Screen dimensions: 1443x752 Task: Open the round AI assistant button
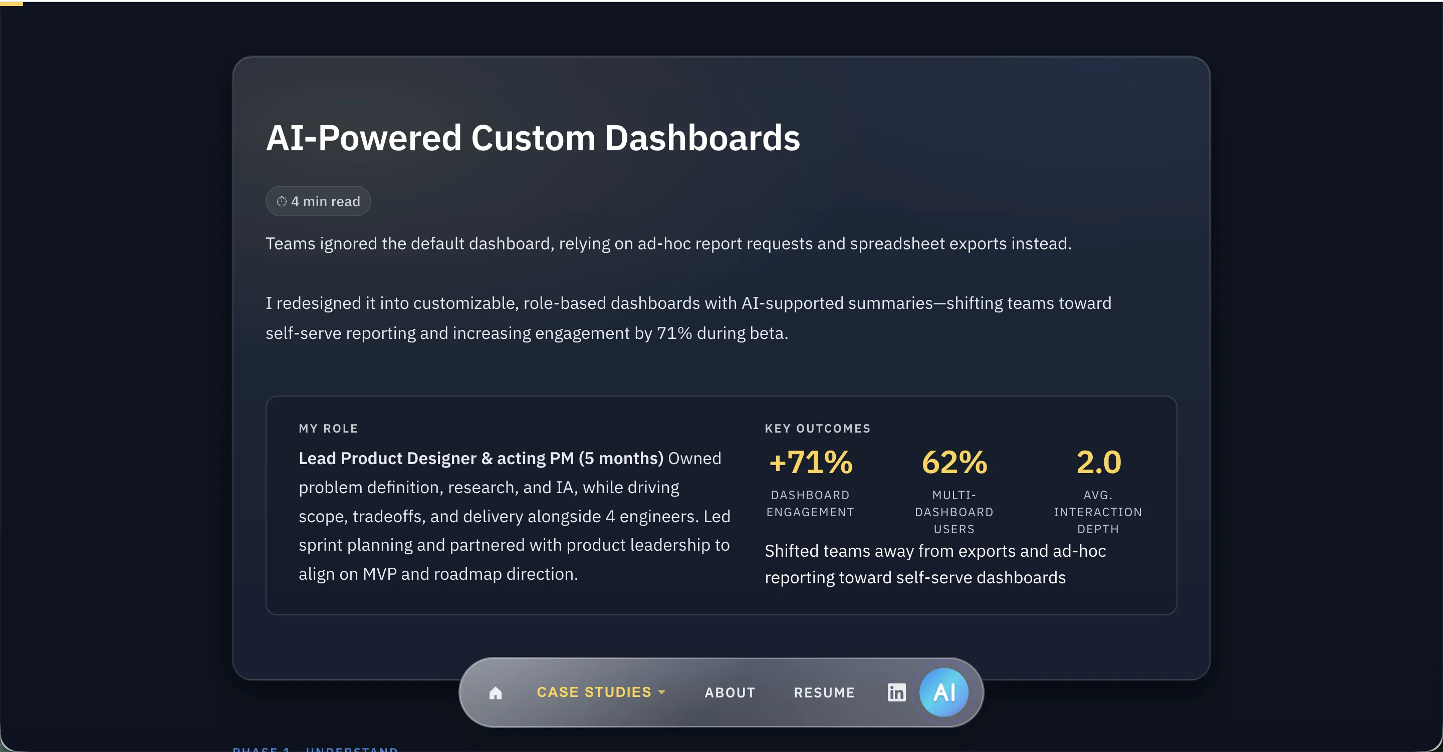[x=944, y=692]
